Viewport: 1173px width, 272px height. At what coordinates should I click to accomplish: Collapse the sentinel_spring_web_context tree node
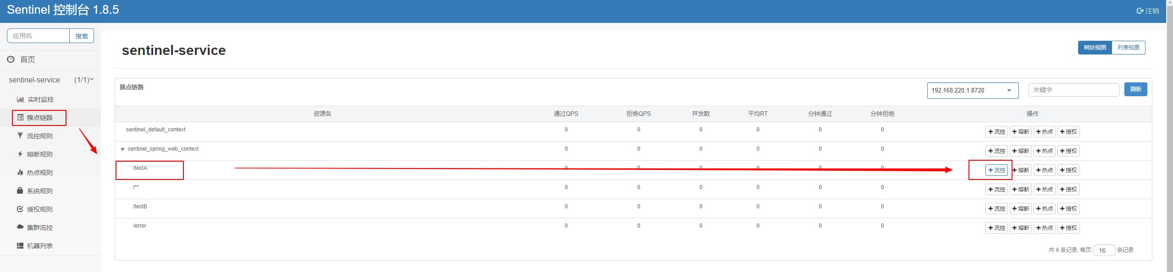[x=122, y=149]
